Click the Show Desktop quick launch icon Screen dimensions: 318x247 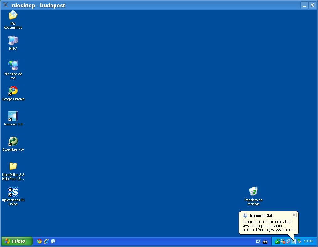[53, 241]
